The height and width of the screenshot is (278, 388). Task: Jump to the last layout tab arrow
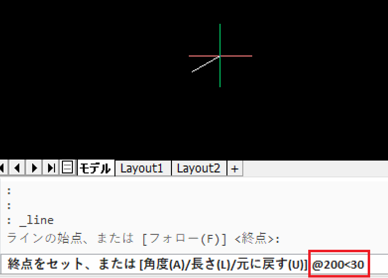pyautogui.click(x=51, y=168)
